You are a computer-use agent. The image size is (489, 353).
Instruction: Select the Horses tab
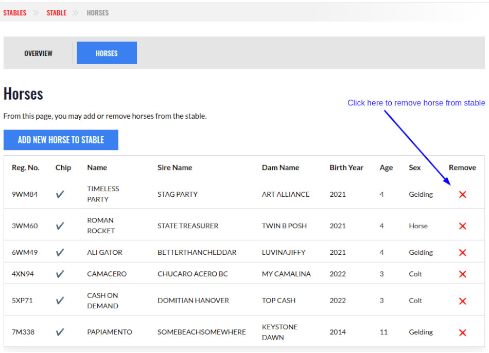[x=107, y=53]
